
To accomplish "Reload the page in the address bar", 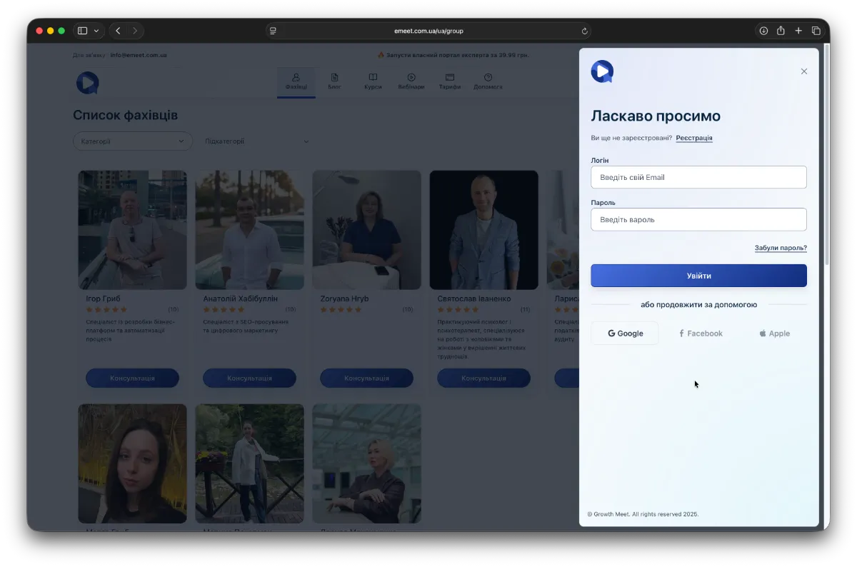I will point(585,31).
